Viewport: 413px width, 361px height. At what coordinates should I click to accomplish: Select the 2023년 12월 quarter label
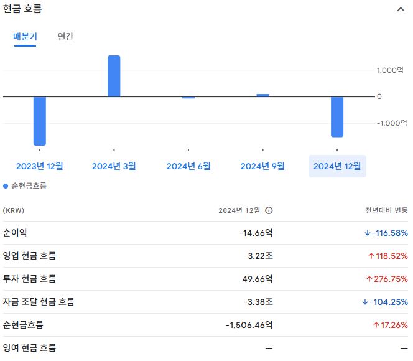point(40,166)
